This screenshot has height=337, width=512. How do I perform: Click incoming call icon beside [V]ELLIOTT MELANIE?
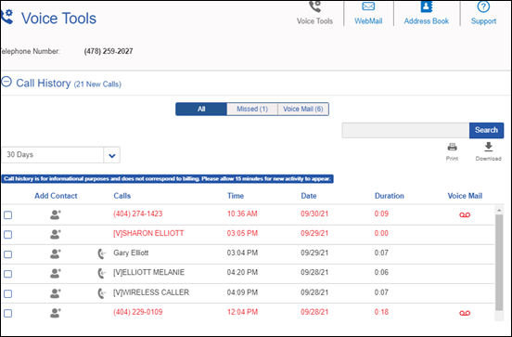point(102,274)
